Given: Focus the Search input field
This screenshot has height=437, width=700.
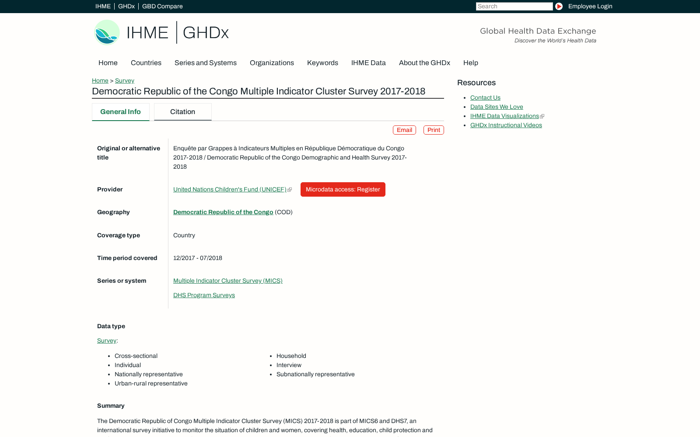Looking at the screenshot, I should tap(514, 6).
